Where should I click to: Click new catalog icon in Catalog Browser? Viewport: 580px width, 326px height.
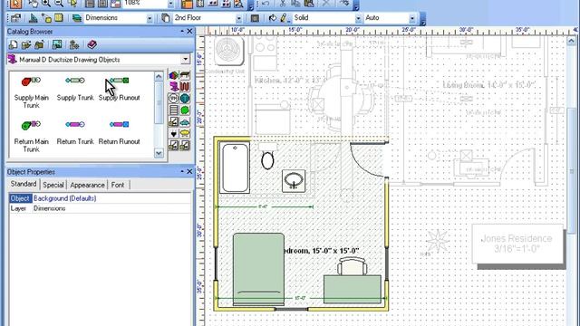14,45
